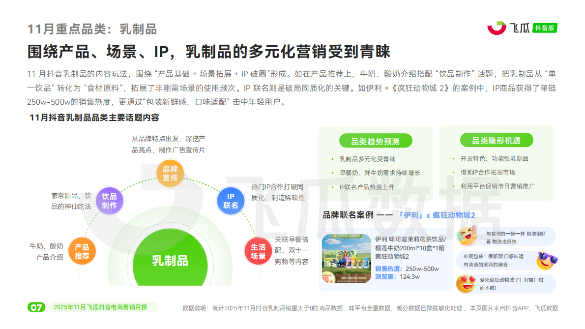Click the IP联名 circle icon
The width and height of the screenshot is (585, 329).
(230, 200)
